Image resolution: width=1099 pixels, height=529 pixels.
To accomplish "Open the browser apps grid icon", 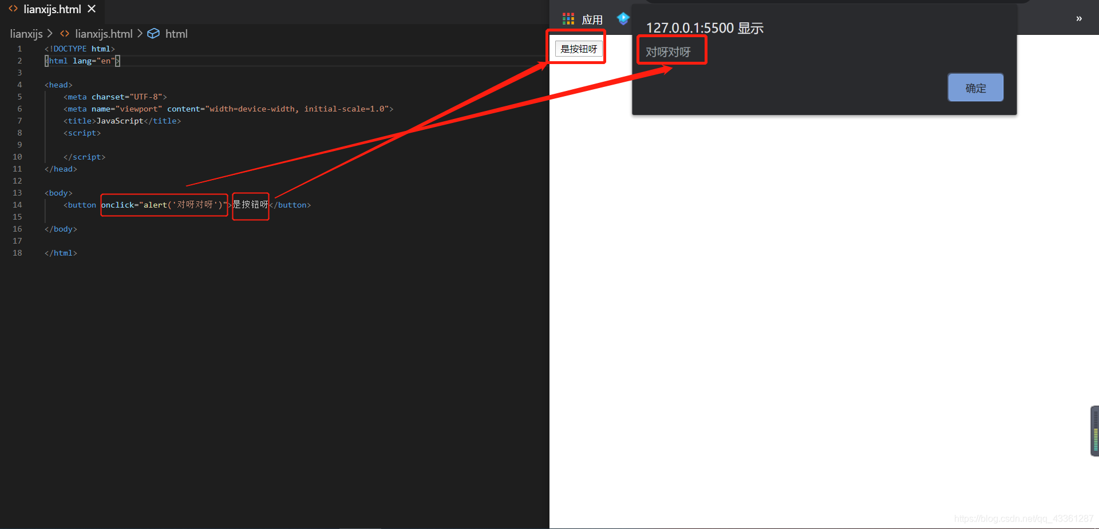I will point(568,19).
